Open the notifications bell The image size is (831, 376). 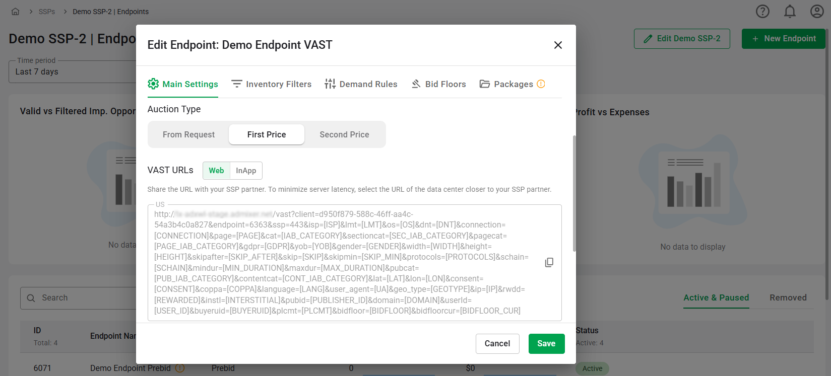[790, 12]
